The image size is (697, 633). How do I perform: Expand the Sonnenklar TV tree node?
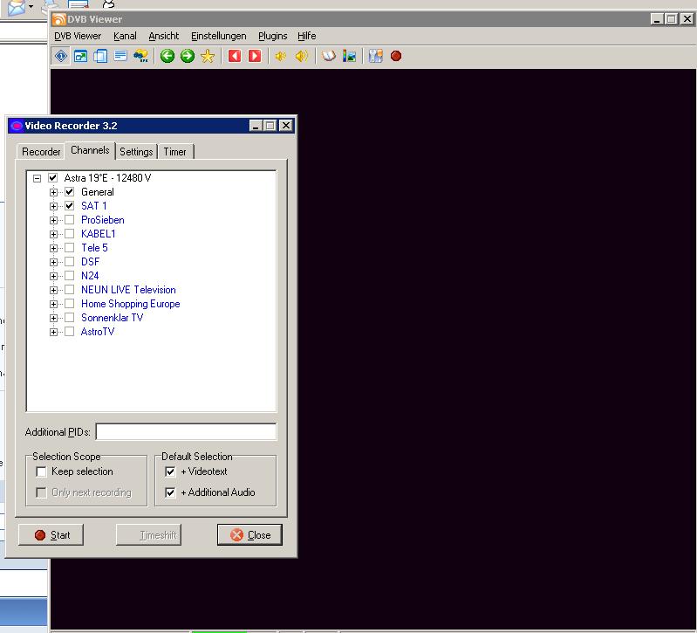[53, 318]
